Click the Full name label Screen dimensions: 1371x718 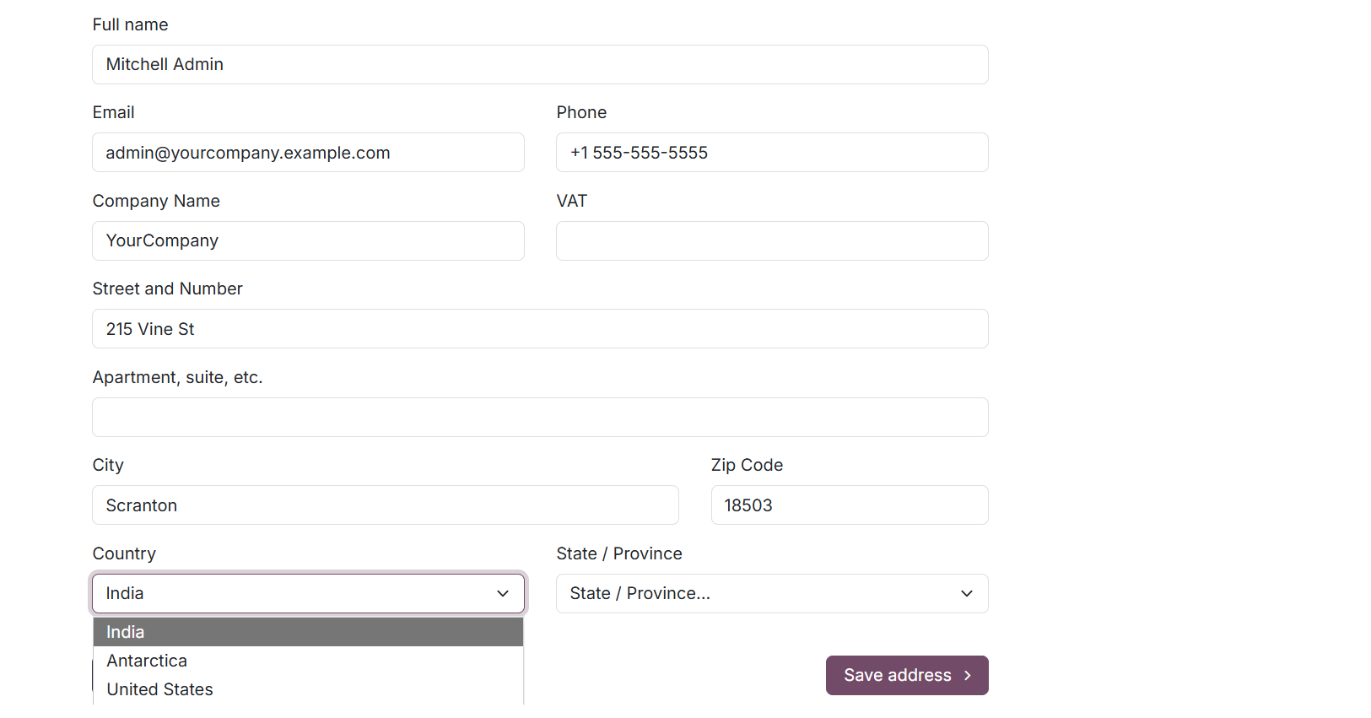(x=130, y=24)
